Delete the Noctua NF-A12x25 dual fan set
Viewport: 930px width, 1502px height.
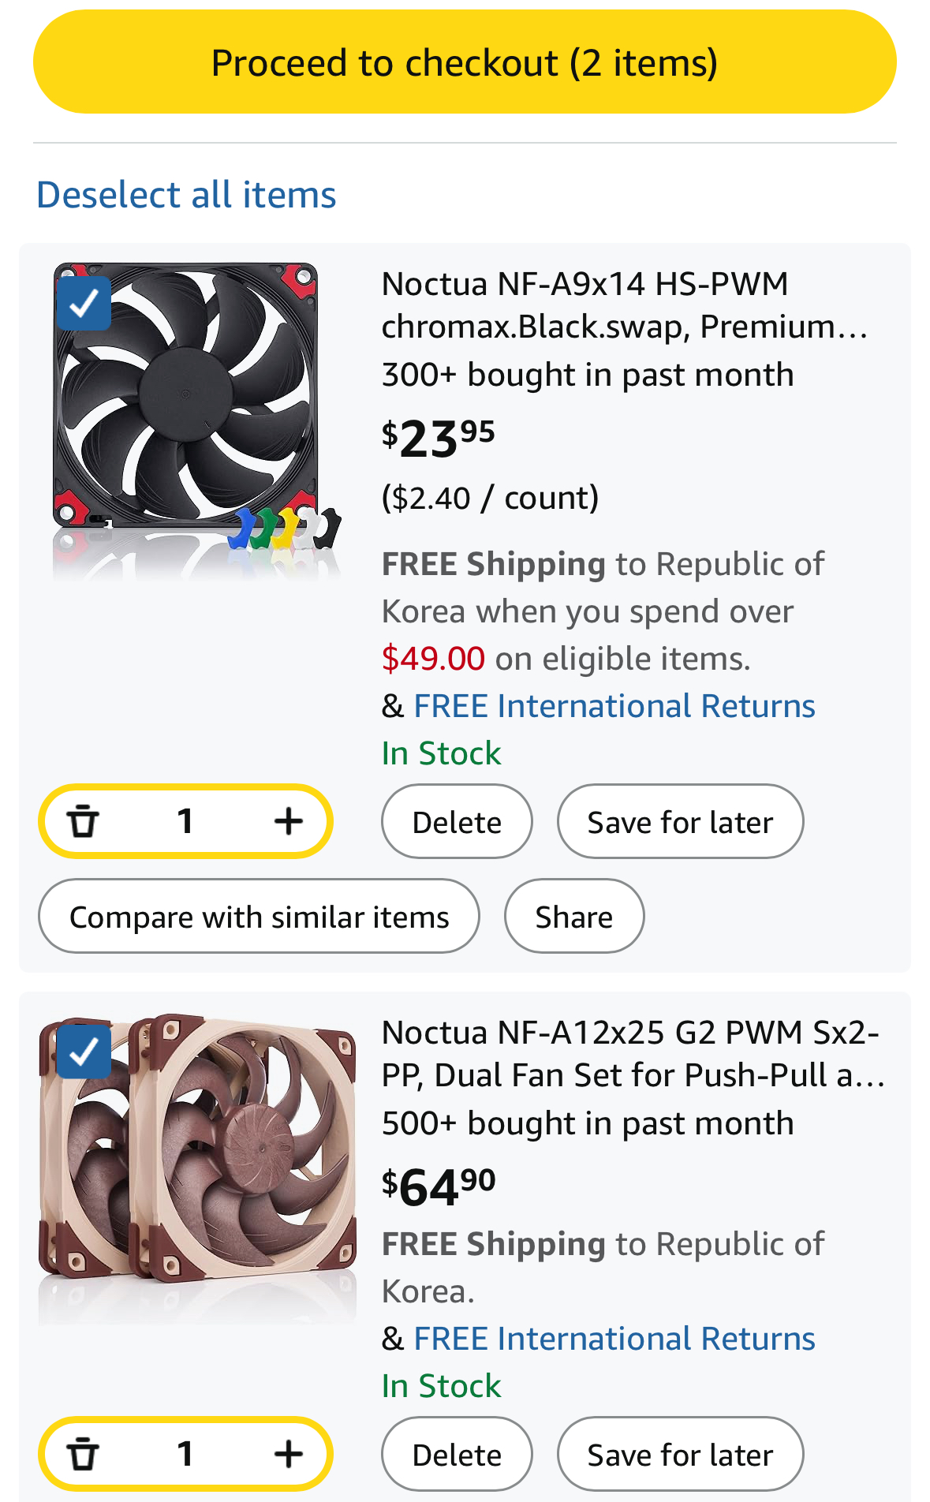457,1455
